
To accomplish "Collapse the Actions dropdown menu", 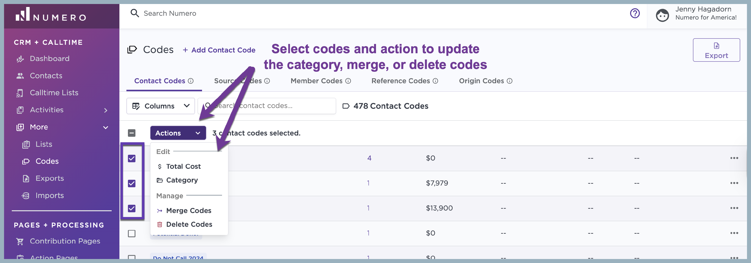I will coord(178,133).
